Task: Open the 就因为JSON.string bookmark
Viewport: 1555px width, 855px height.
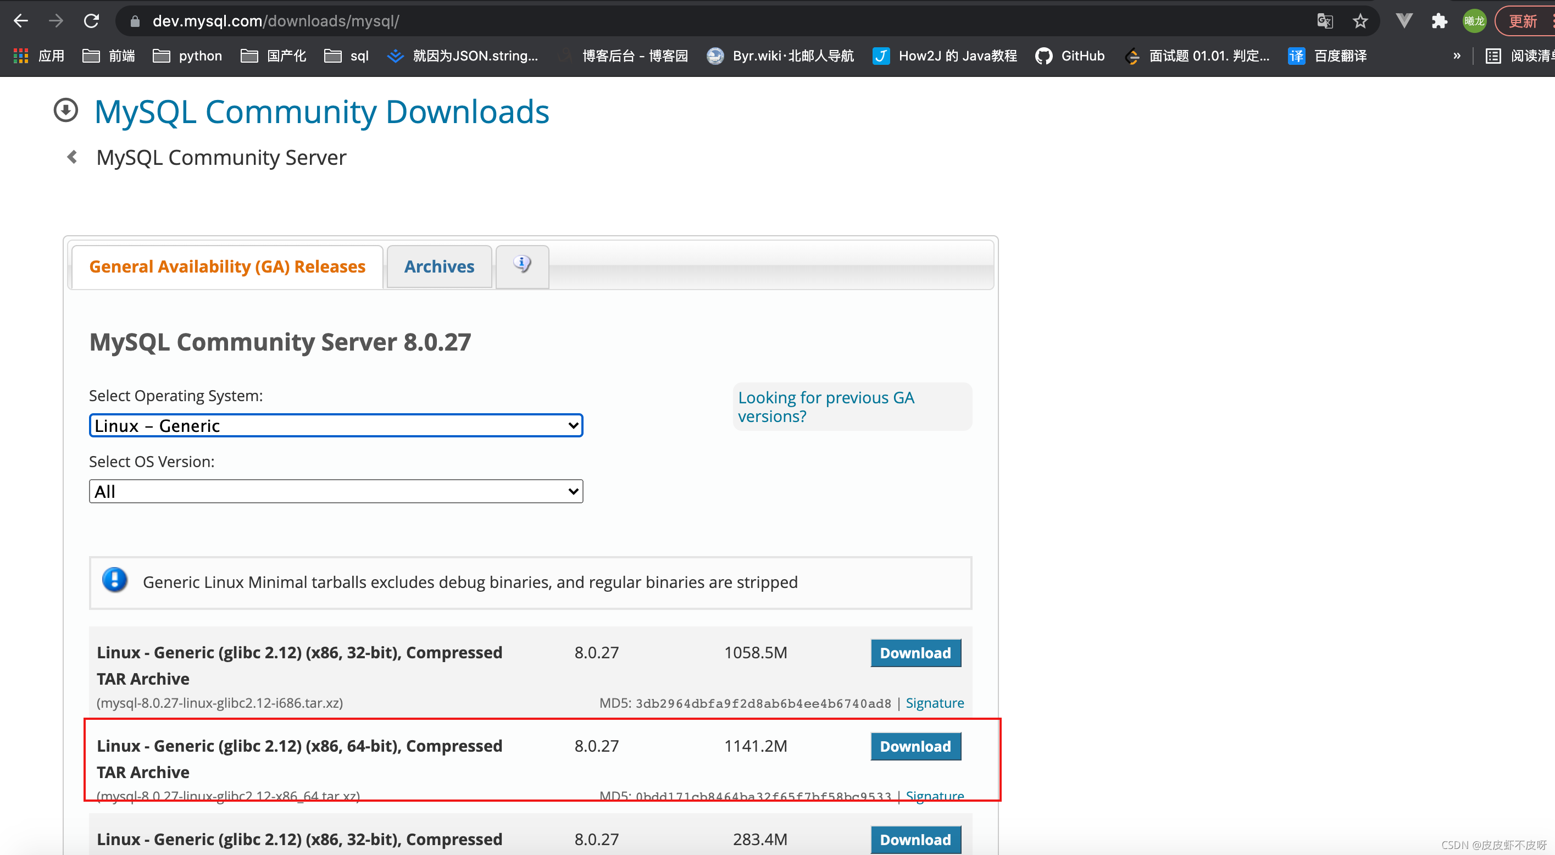Action: click(463, 56)
